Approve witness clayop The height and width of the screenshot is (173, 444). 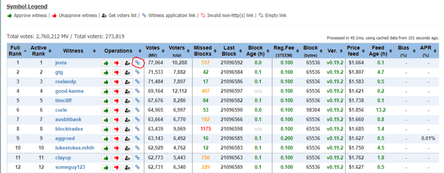(x=106, y=158)
